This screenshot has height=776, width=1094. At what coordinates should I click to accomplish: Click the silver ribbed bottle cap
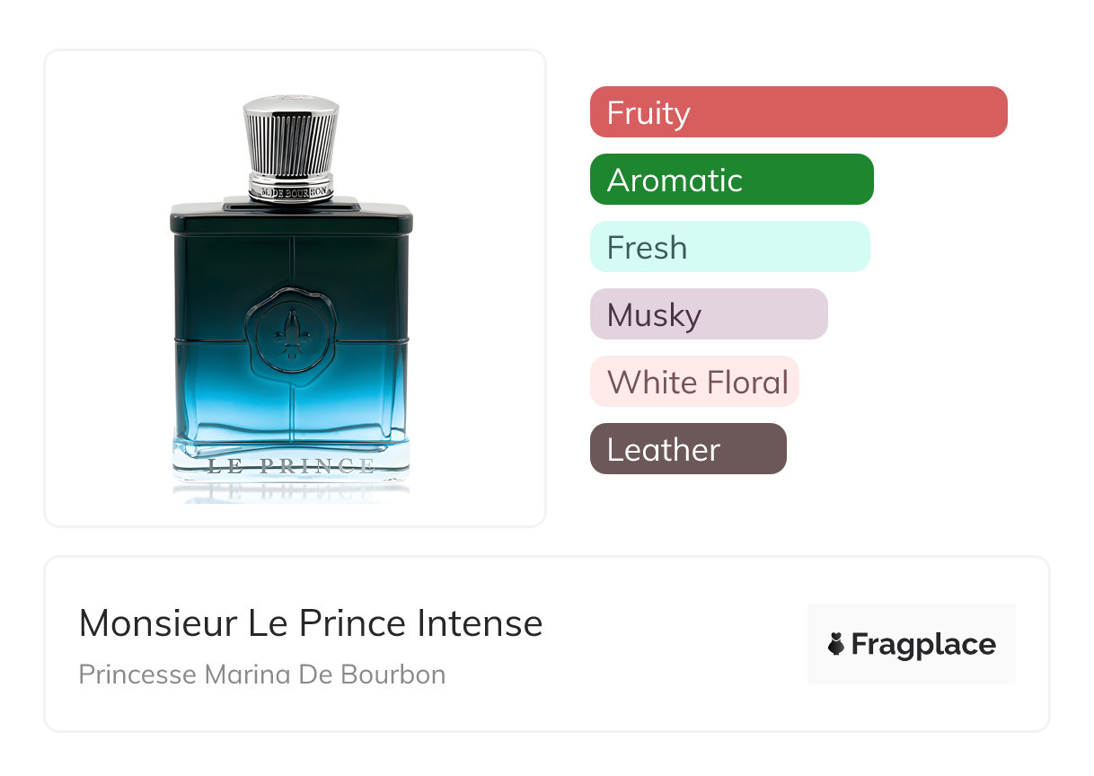(291, 137)
